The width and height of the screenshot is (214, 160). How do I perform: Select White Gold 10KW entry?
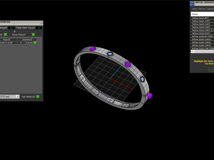[202, 42]
